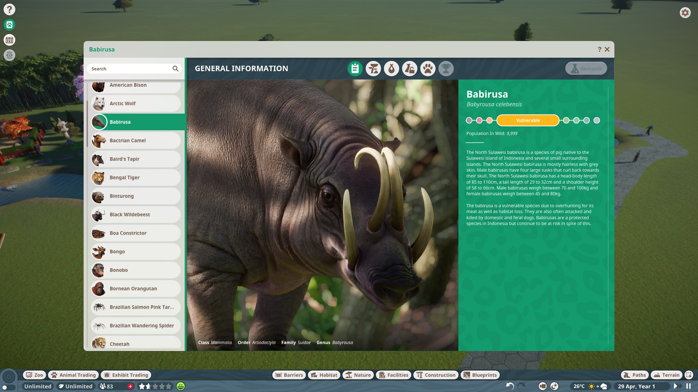Toggle the eye view mode icon in left sidebar
The width and height of the screenshot is (698, 392).
tap(9, 55)
